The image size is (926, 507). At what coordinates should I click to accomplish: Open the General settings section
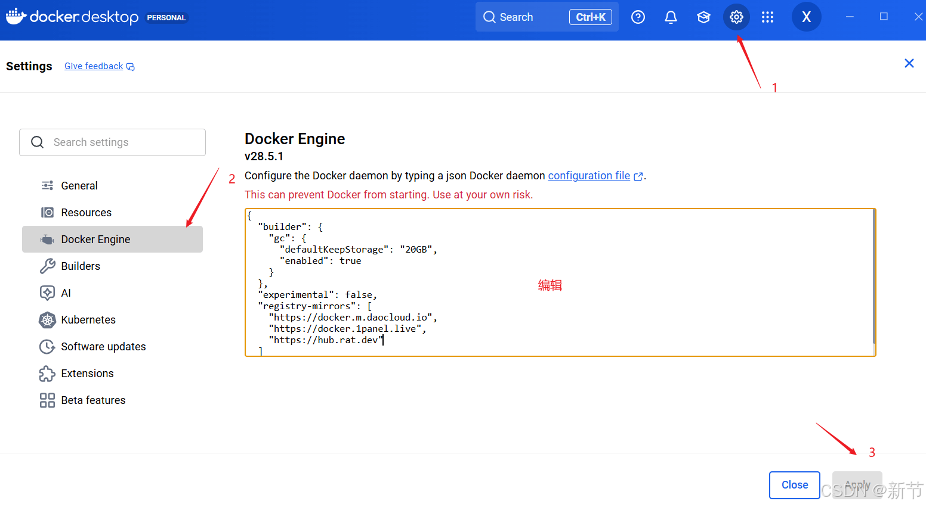(x=112, y=186)
